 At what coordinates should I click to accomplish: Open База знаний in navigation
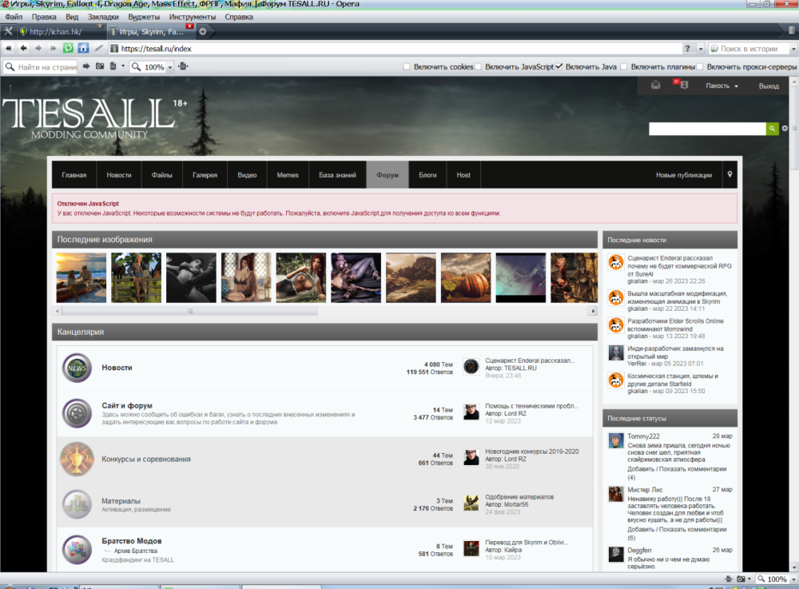point(337,175)
